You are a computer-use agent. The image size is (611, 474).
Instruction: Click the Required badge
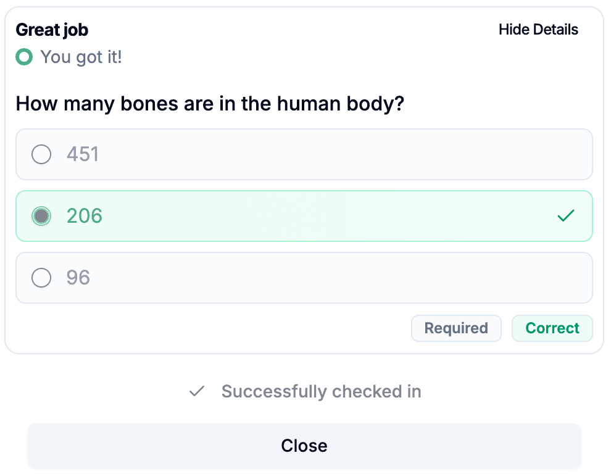pos(456,328)
